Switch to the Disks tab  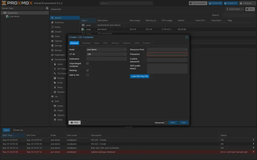coord(97,43)
